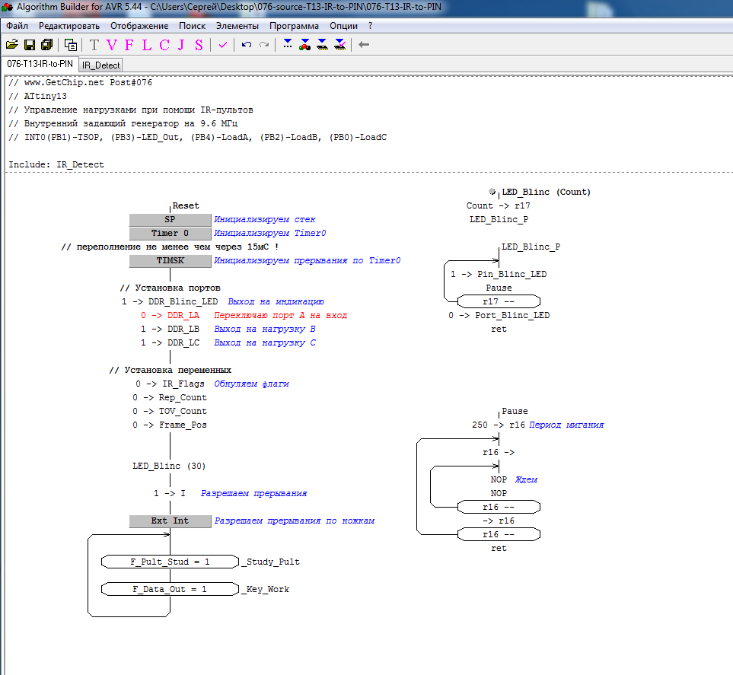Open the Элементы menu
Screen dimensions: 733x675
point(237,26)
